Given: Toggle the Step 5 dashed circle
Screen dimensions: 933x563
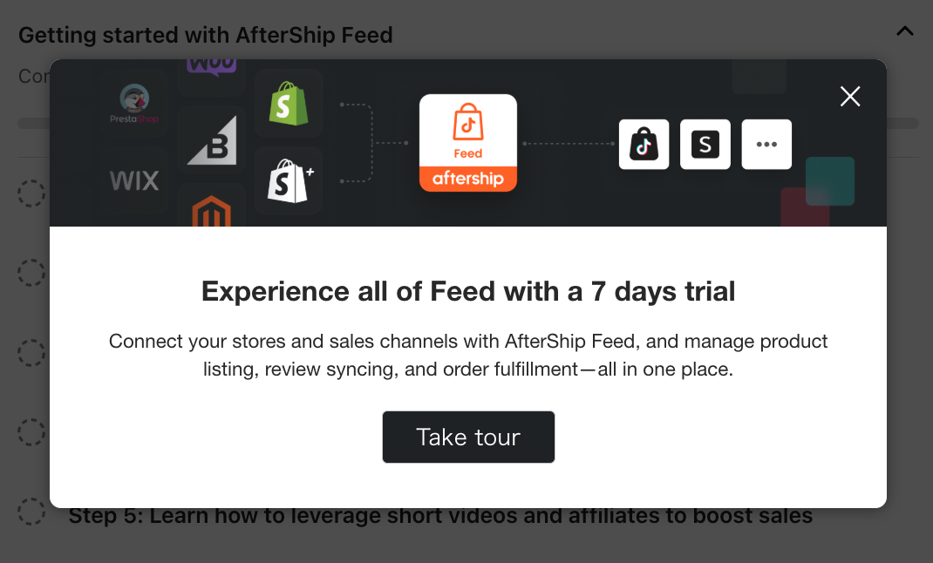Looking at the screenshot, I should pyautogui.click(x=31, y=512).
